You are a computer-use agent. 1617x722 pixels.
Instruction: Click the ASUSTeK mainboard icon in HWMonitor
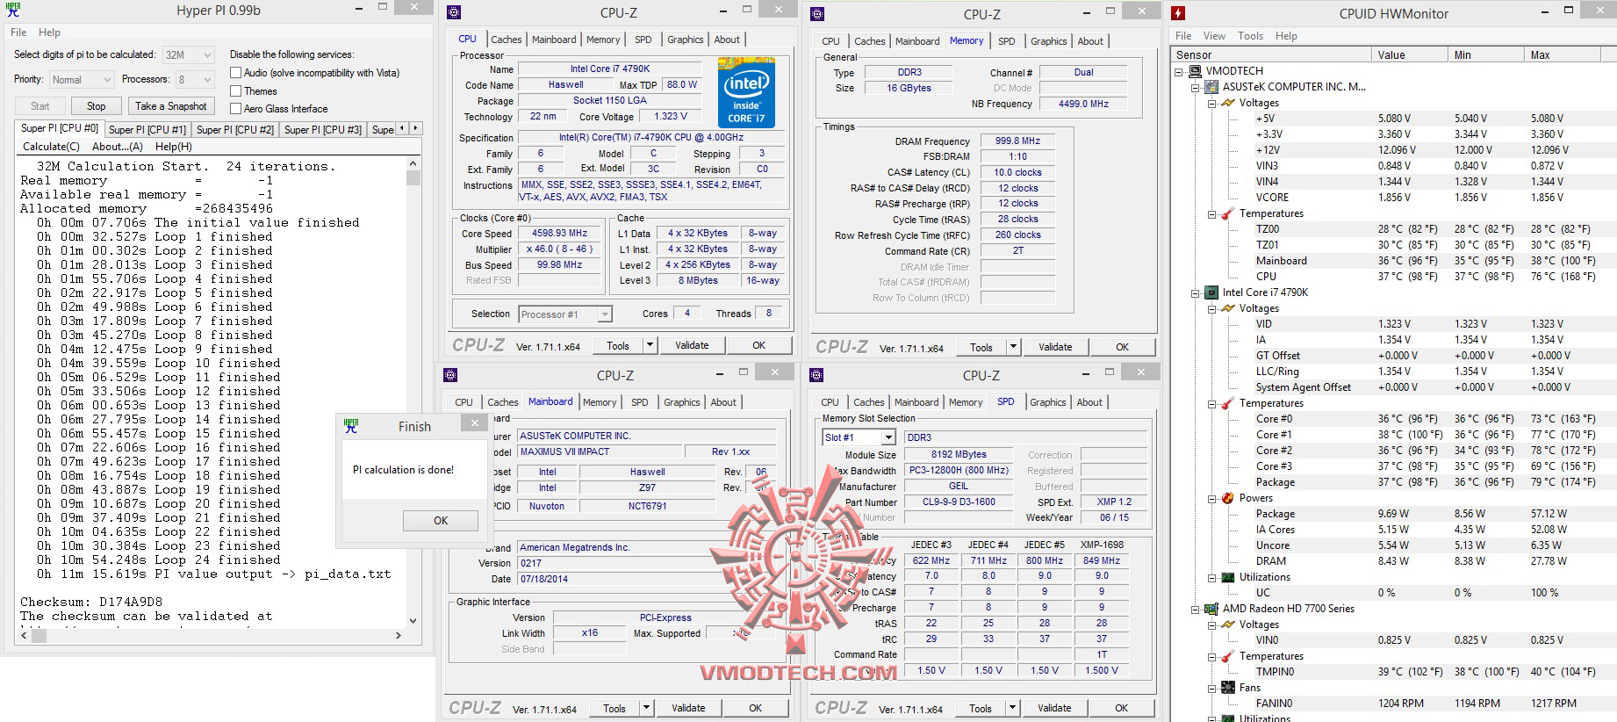pos(1212,87)
